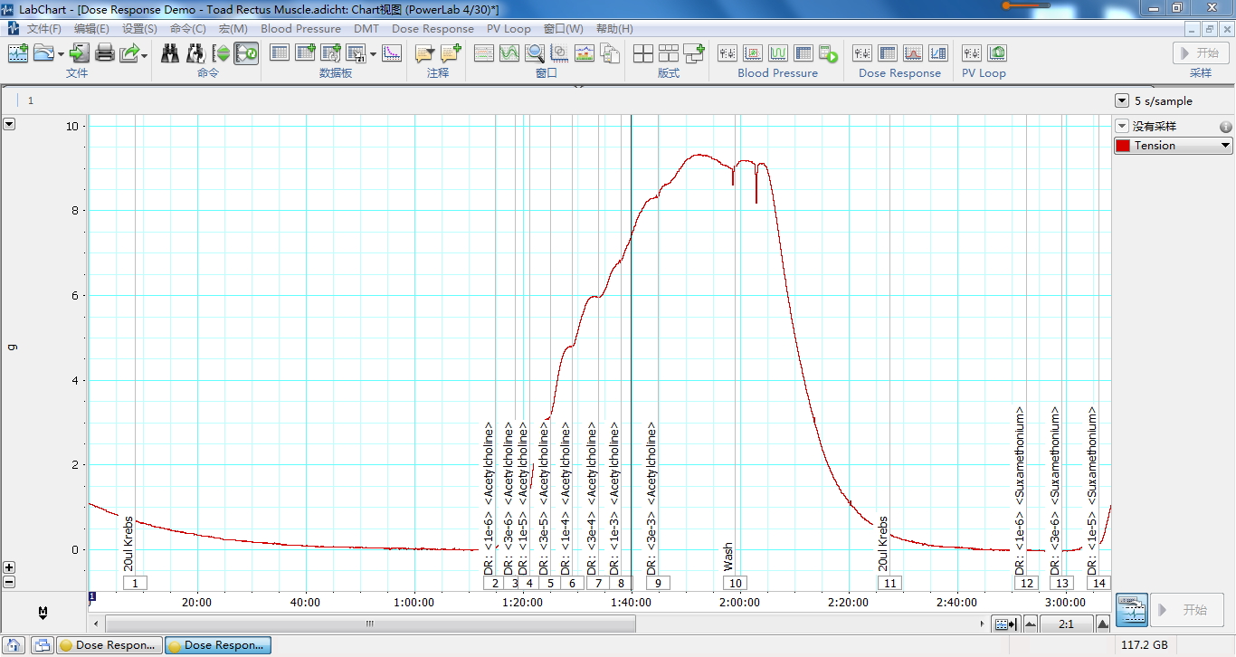This screenshot has height=657, width=1236.
Task: Open the zoom window magnifier icon
Action: tap(535, 53)
